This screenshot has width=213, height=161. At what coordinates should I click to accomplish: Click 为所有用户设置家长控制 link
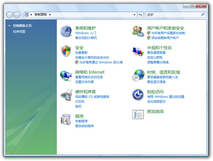[168, 33]
